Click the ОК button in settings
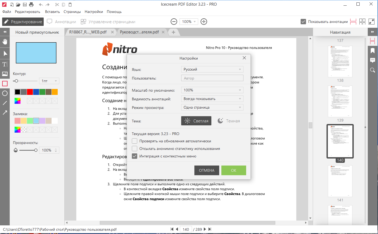 pos(234,170)
